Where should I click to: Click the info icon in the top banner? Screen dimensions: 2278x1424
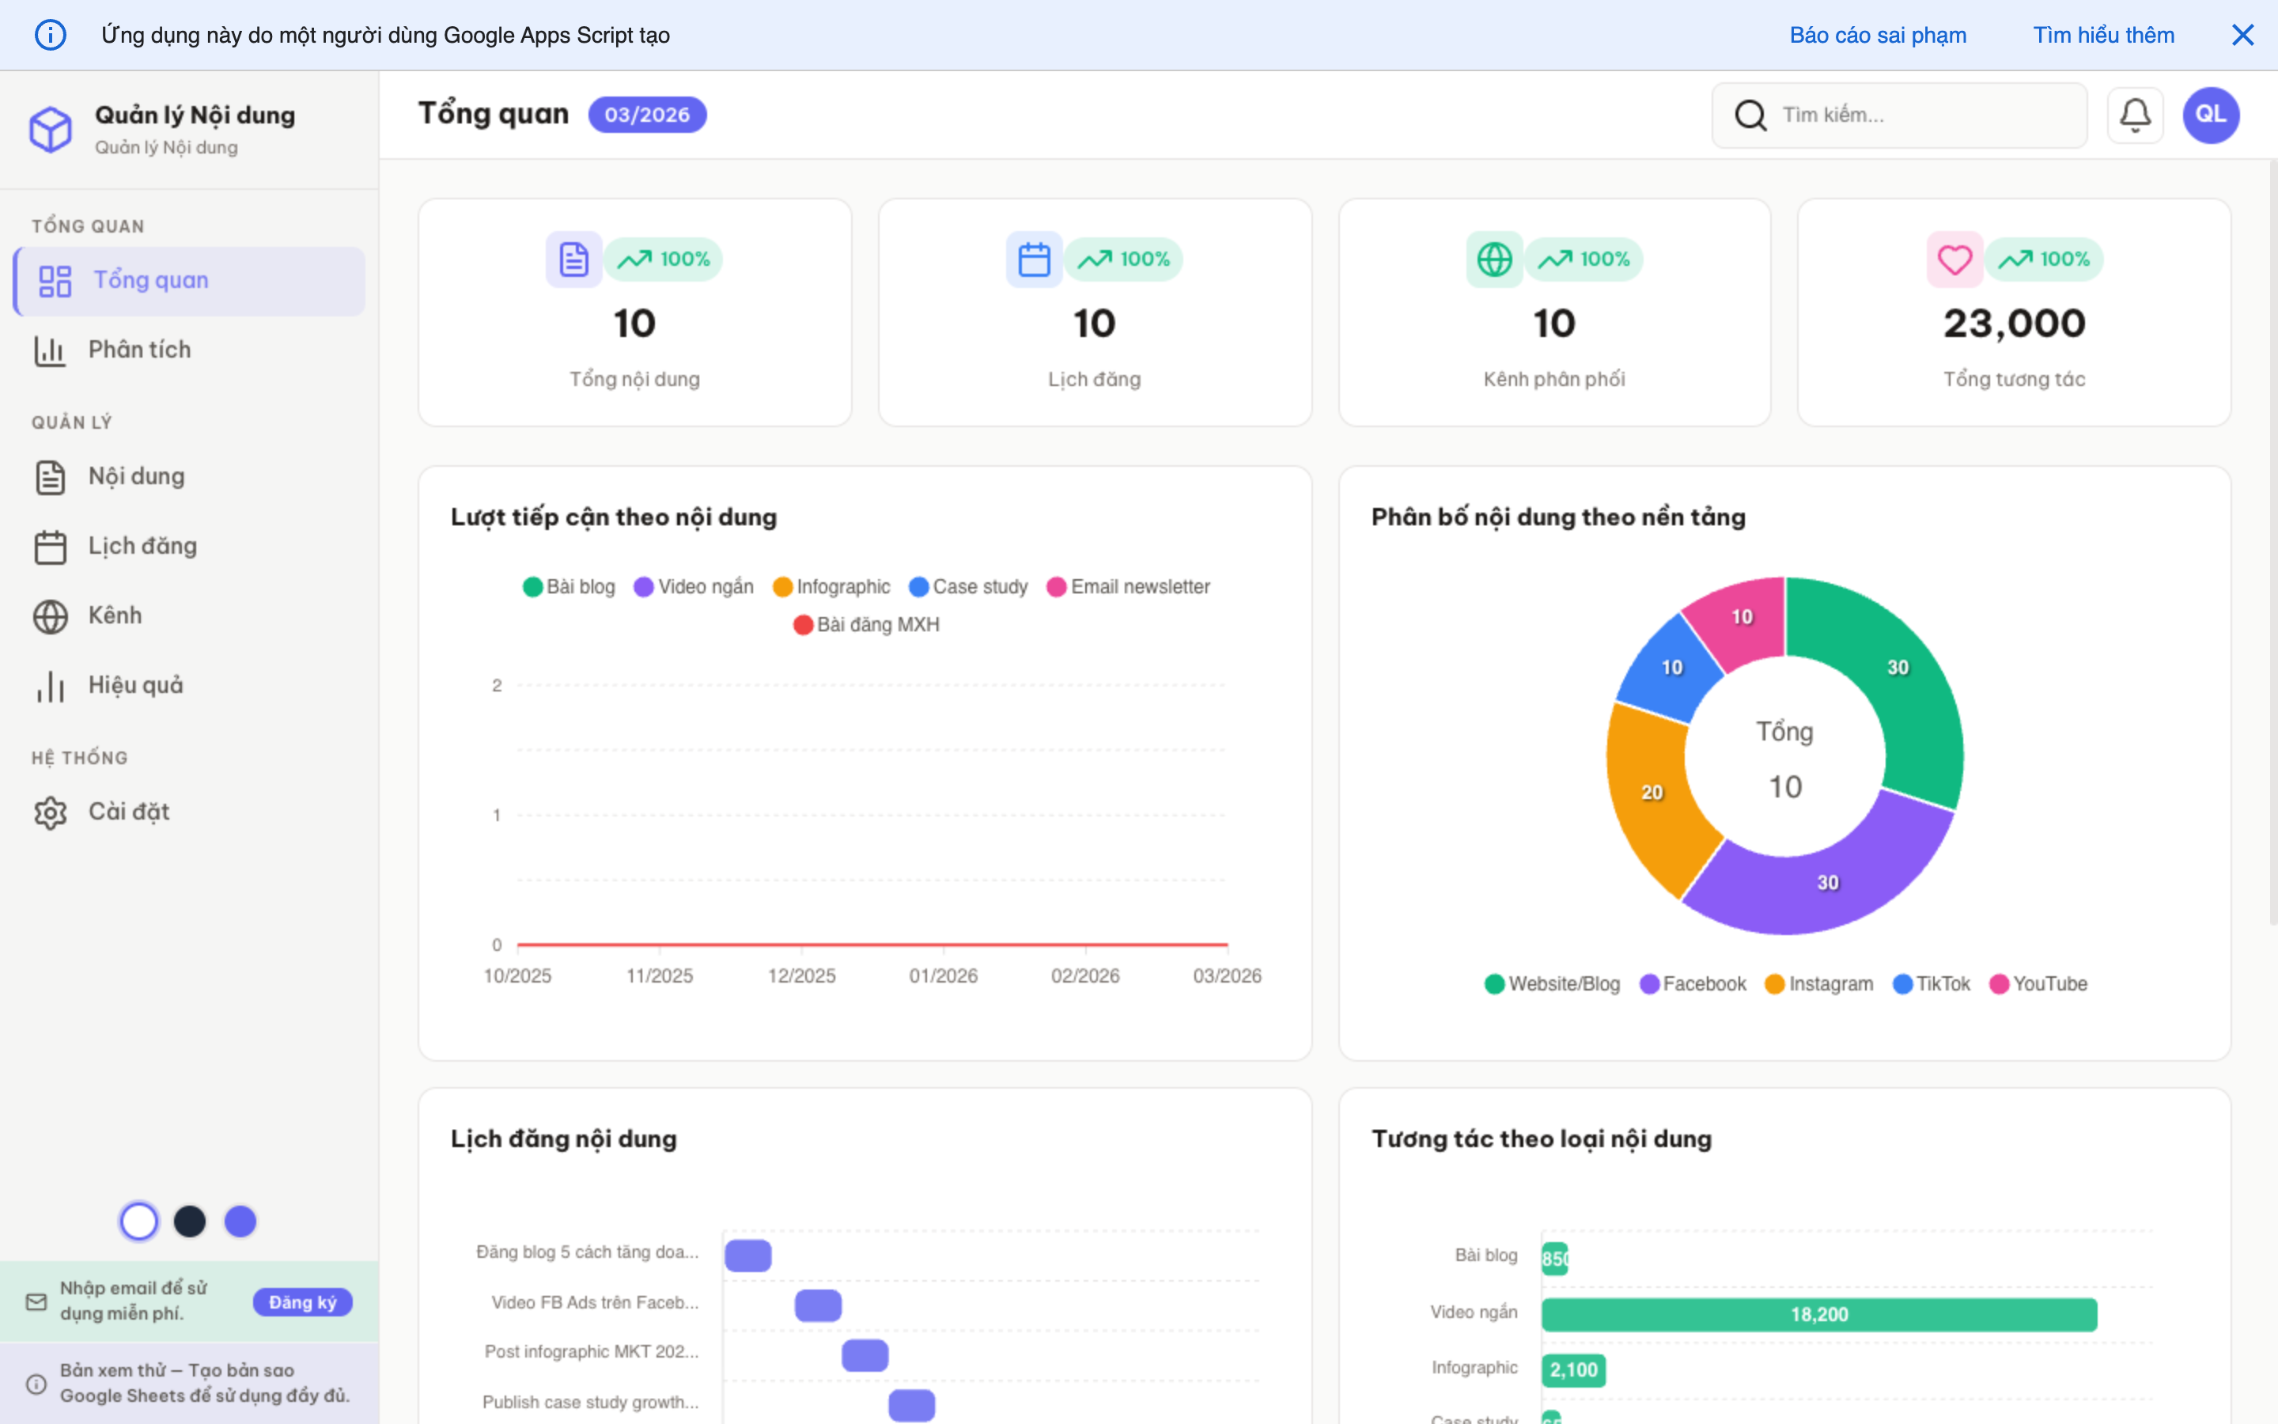point(50,35)
